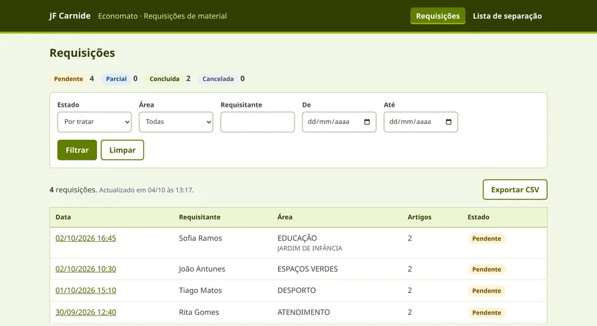597x326 pixels.
Task: Click the ESPAÇOS VERDES area cell
Action: pos(307,269)
